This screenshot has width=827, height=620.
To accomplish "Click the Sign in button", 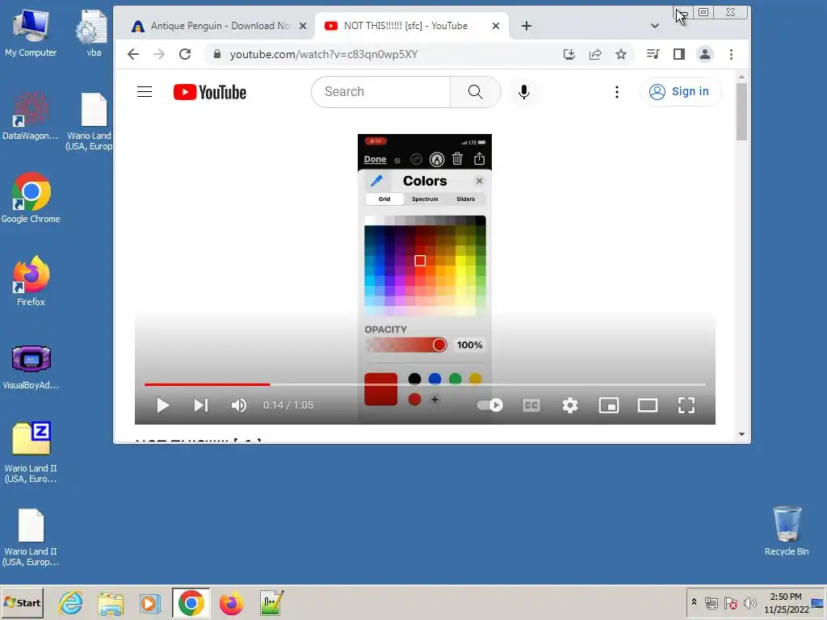I will point(680,92).
